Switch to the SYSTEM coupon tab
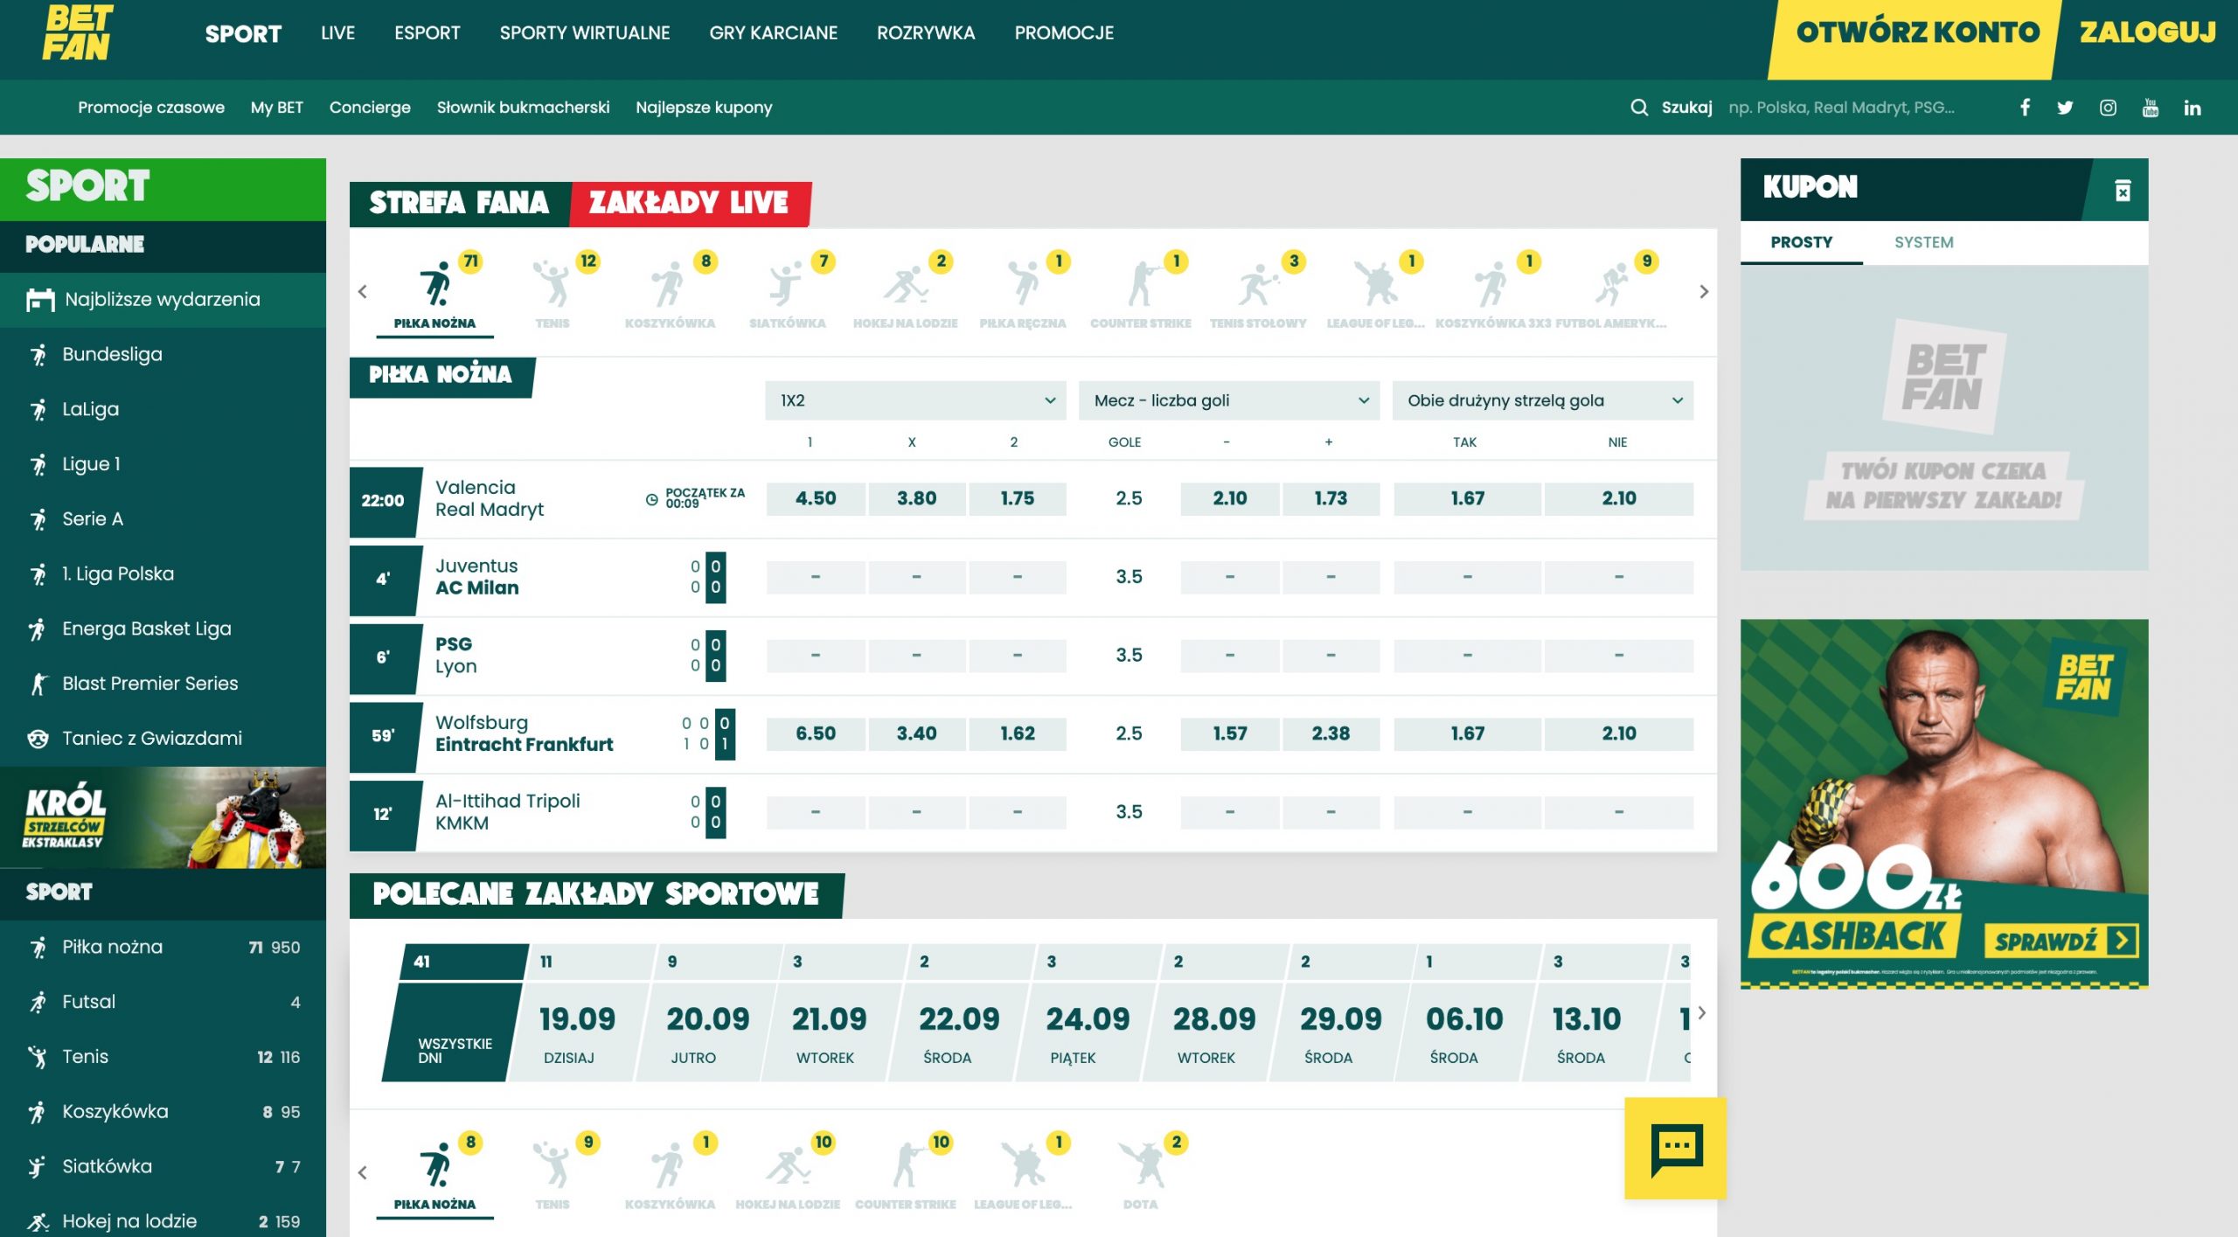 coord(1923,242)
